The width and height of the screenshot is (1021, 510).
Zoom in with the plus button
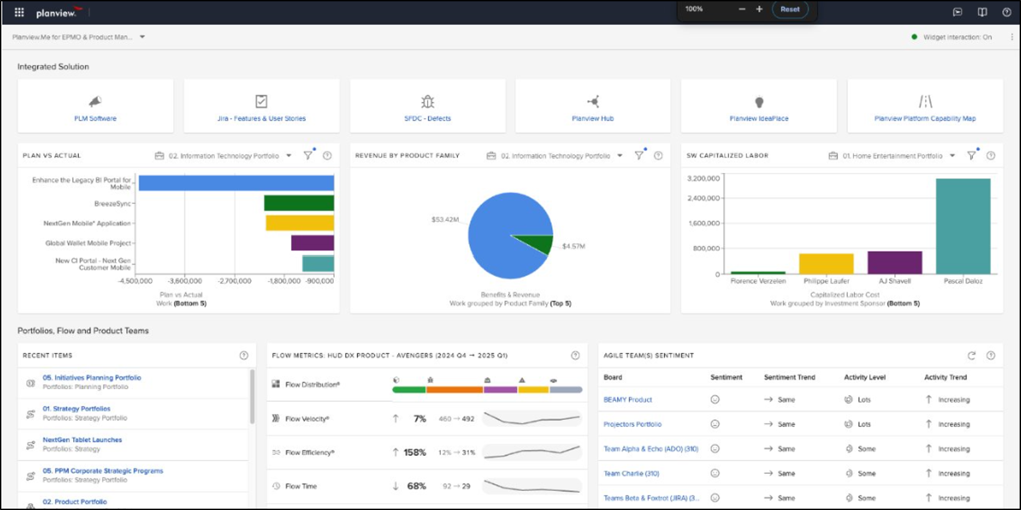[759, 9]
